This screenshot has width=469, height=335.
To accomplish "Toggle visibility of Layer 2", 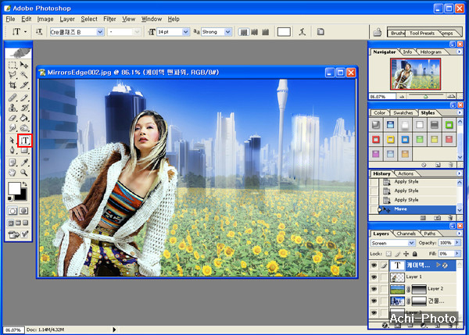I will 374,289.
